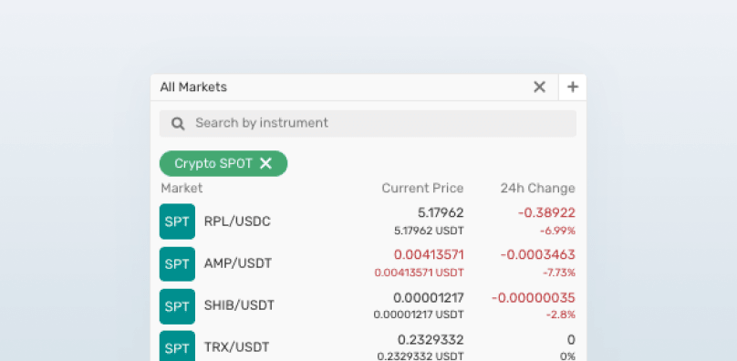The width and height of the screenshot is (737, 361).
Task: Click the SPT icon for AMP/USDT
Action: (x=177, y=263)
